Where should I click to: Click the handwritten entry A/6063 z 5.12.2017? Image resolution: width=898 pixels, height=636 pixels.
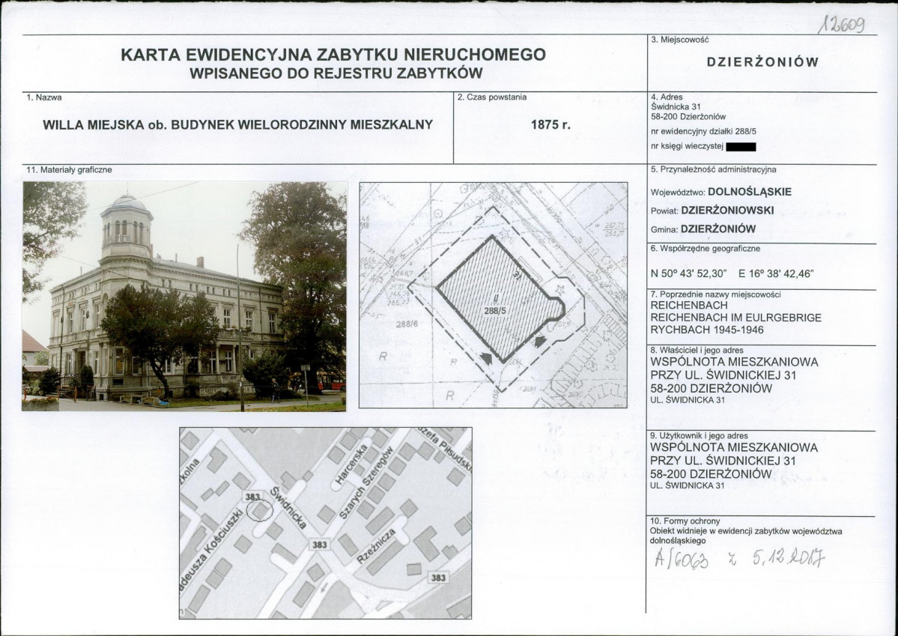(738, 558)
